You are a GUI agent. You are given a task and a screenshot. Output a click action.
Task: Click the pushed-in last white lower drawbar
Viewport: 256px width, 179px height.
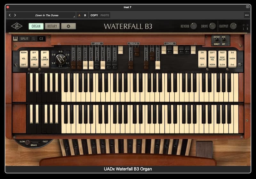point(193,50)
